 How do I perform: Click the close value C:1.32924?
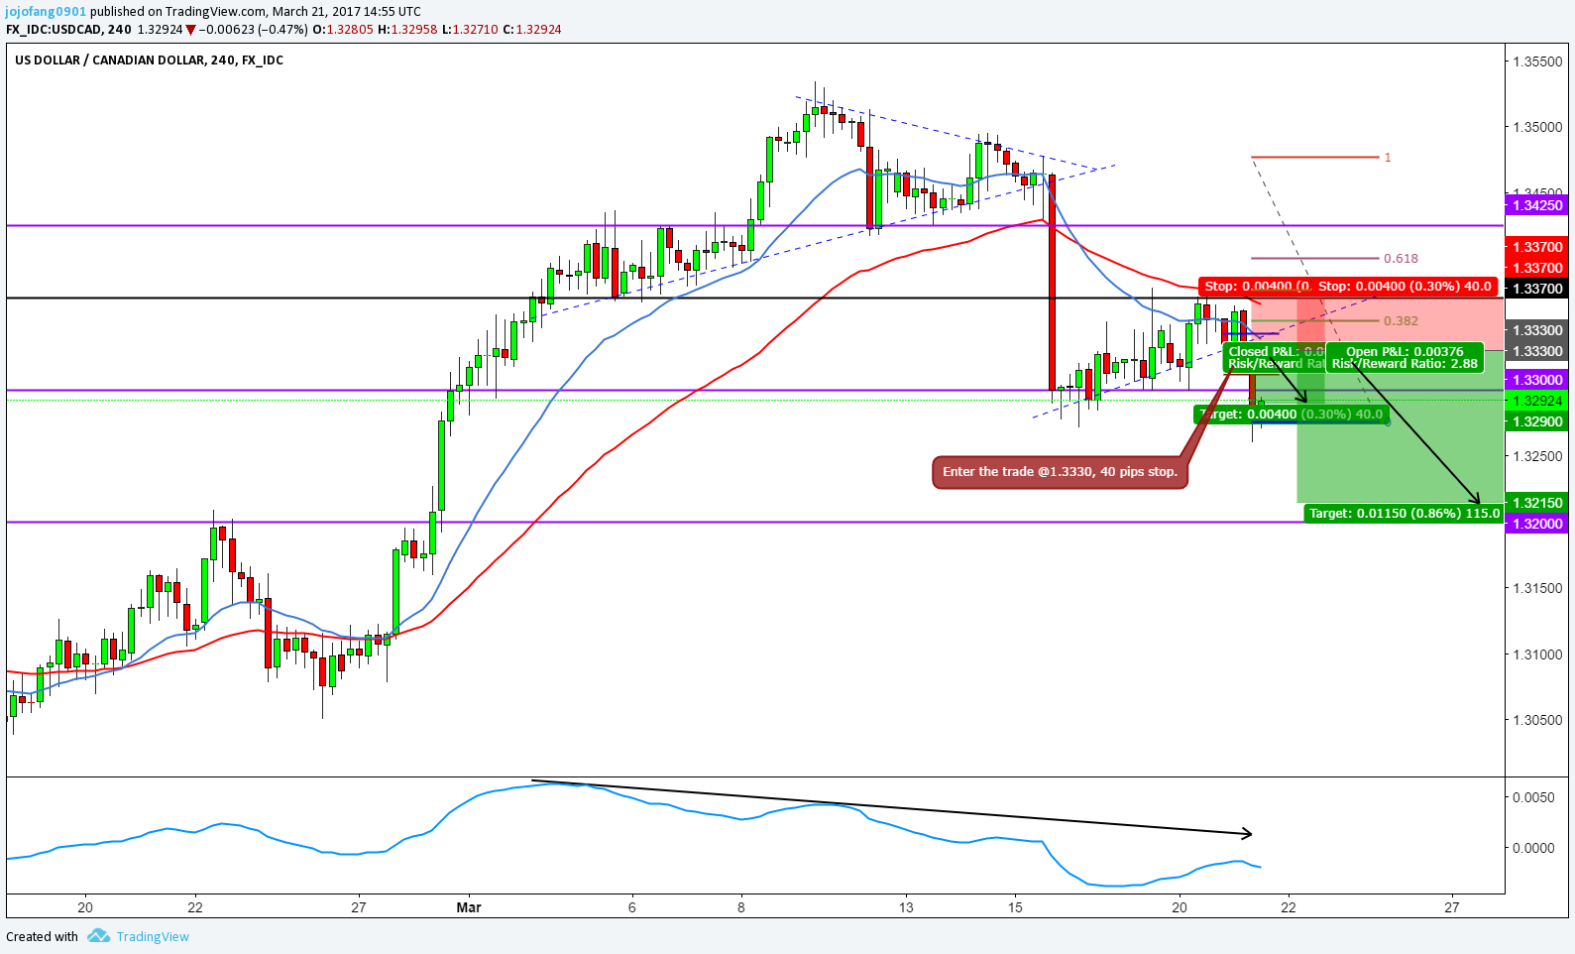[x=532, y=30]
